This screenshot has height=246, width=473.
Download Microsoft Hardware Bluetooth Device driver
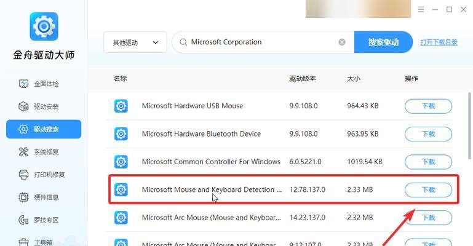click(x=428, y=134)
